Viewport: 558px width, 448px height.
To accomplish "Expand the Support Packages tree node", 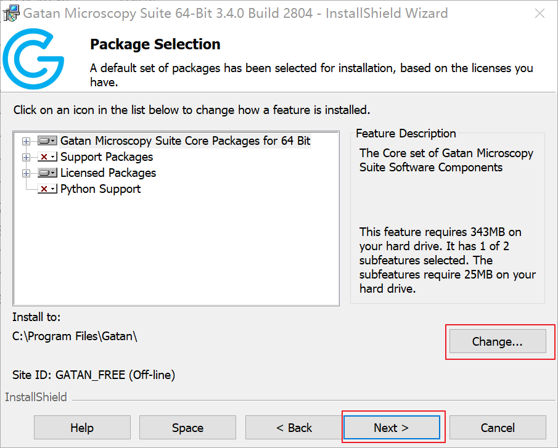I will (x=26, y=157).
